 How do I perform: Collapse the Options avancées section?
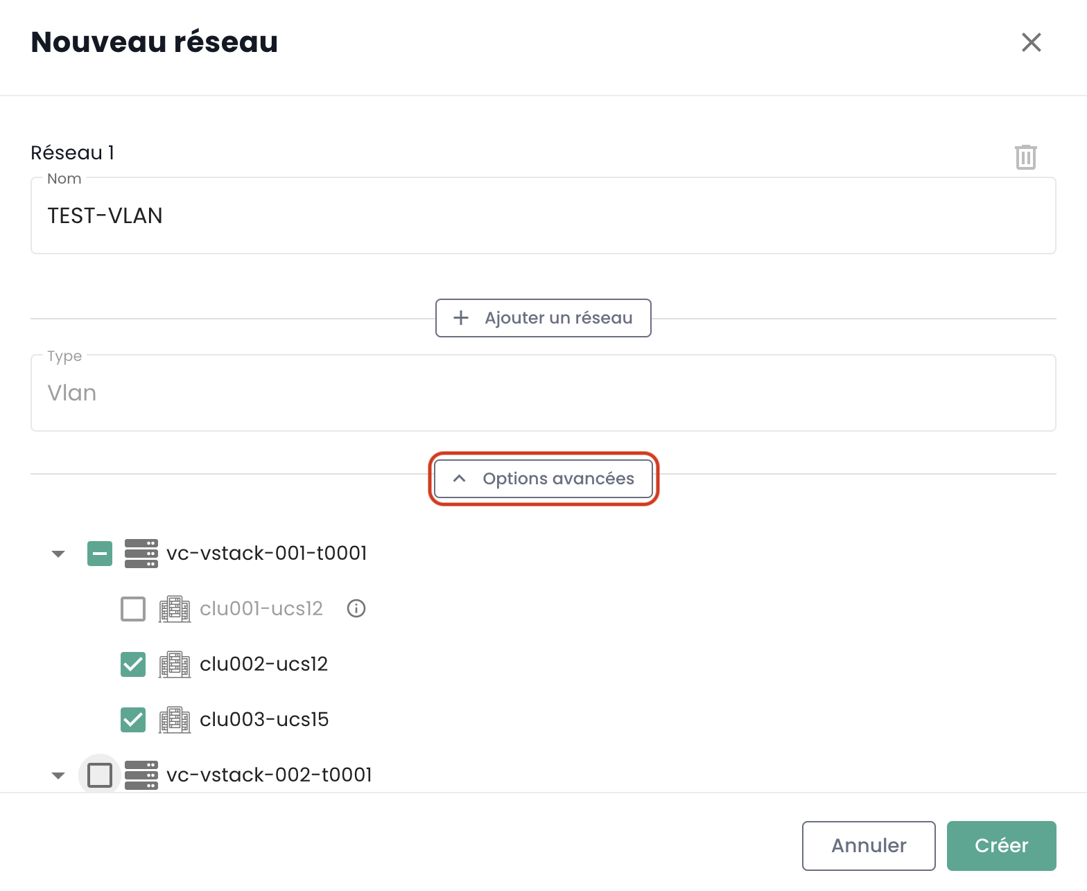click(543, 479)
